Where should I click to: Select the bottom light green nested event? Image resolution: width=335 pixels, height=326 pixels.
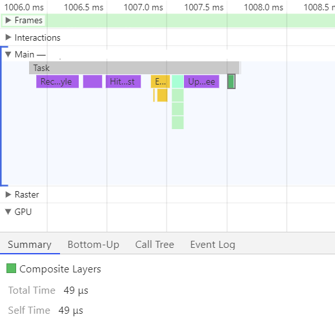tap(178, 123)
